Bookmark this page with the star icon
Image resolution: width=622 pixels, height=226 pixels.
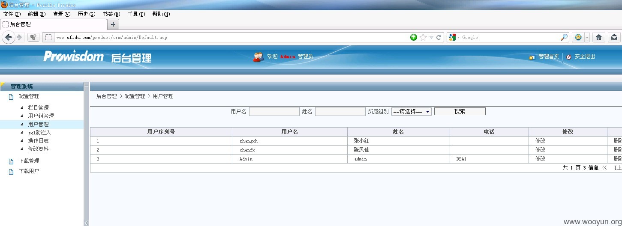tap(423, 37)
